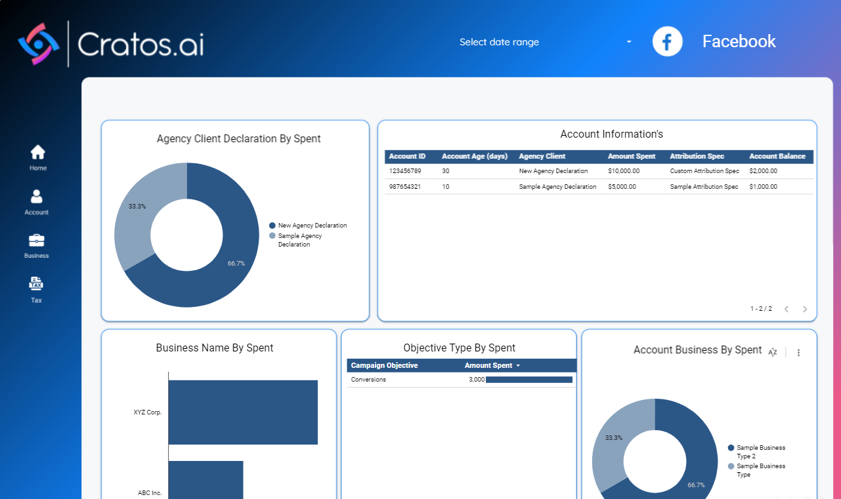This screenshot has width=841, height=499.
Task: Click the Facebook logo icon
Action: point(667,41)
